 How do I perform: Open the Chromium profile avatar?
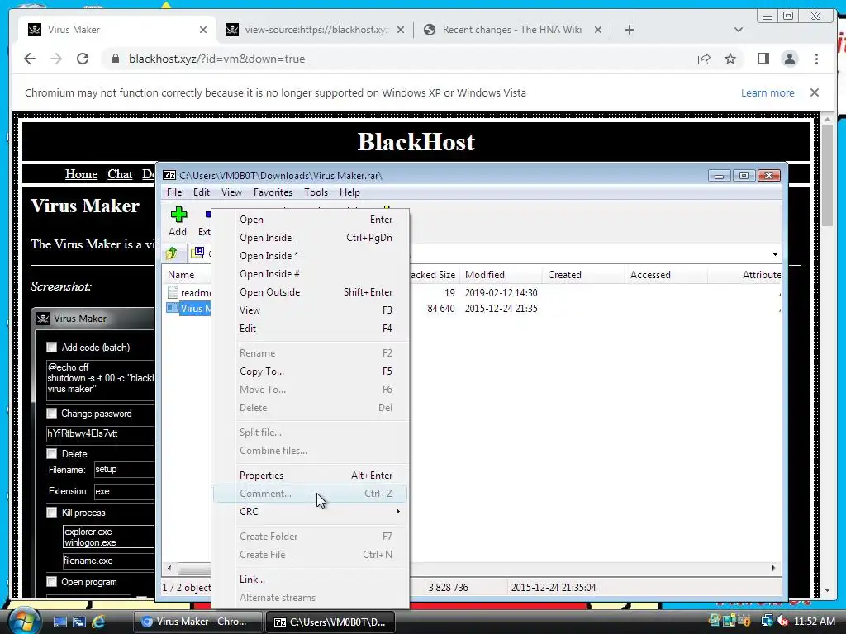pos(789,59)
